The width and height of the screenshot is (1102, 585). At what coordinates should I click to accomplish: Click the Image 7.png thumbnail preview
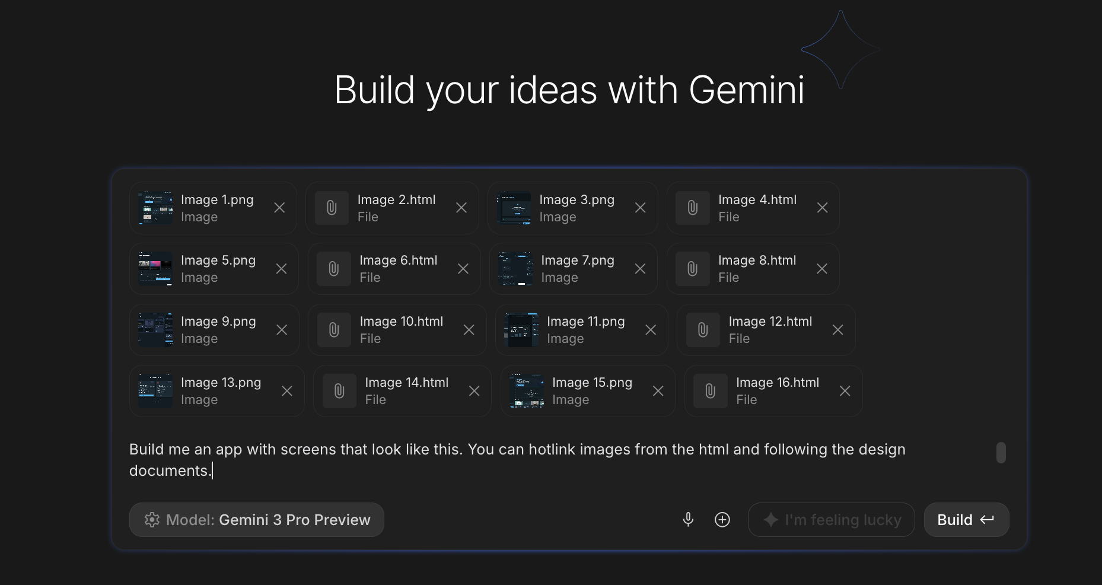(x=514, y=268)
